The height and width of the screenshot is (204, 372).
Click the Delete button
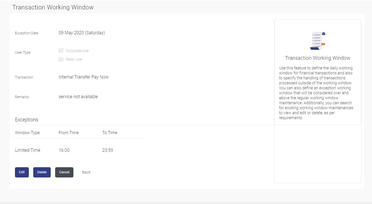[42, 172]
